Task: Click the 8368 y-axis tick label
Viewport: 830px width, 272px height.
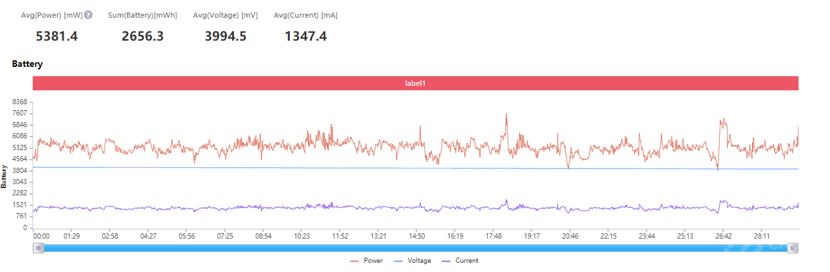Action: coord(20,102)
